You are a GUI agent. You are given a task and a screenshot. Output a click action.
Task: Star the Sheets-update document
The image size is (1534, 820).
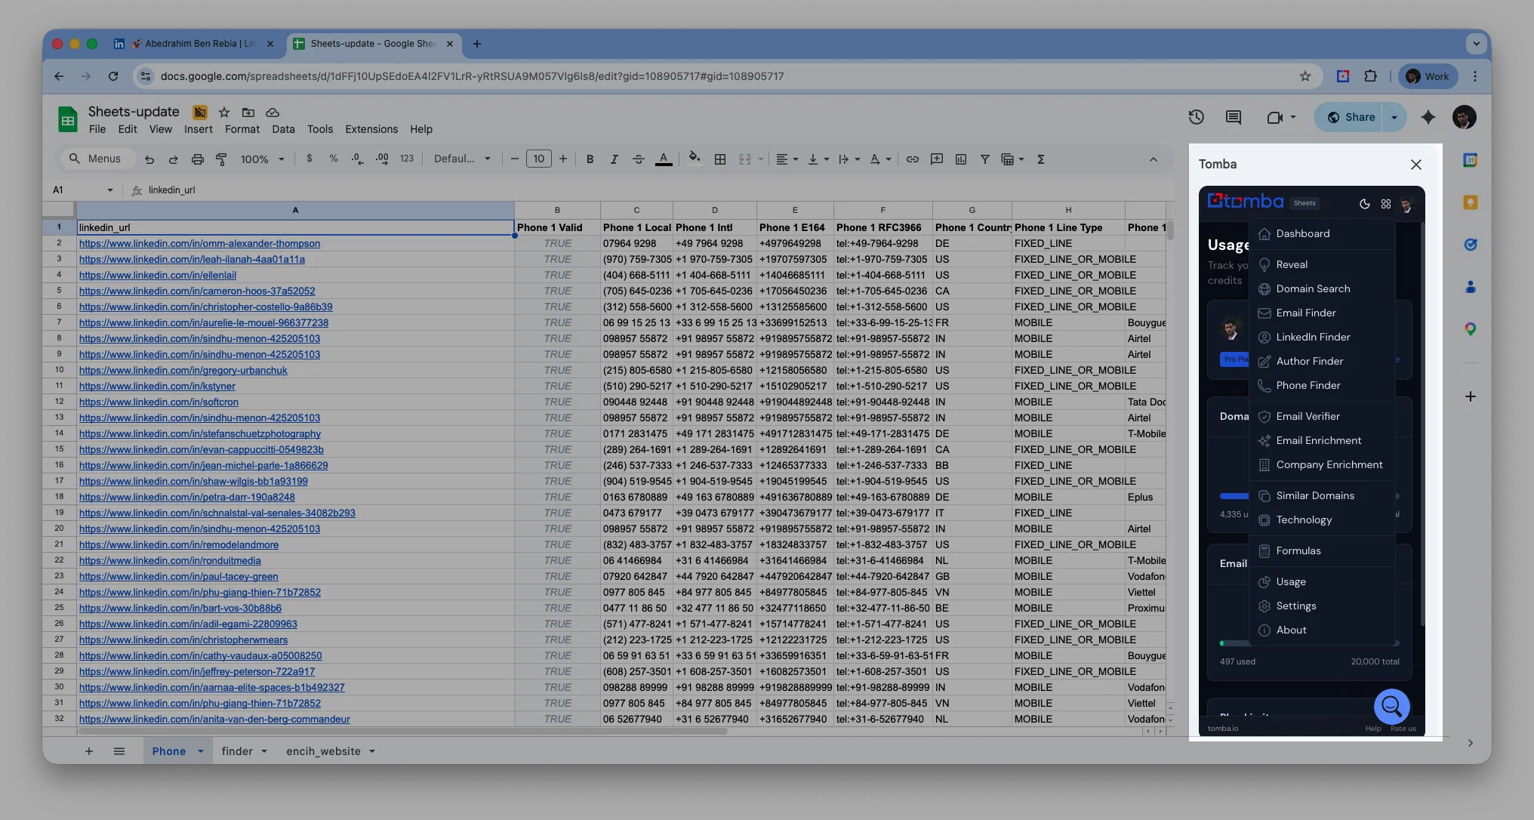point(224,113)
